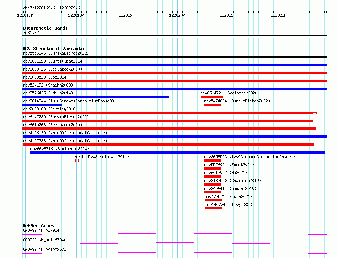Click the DGV Structural Variants track title

tap(53, 49)
